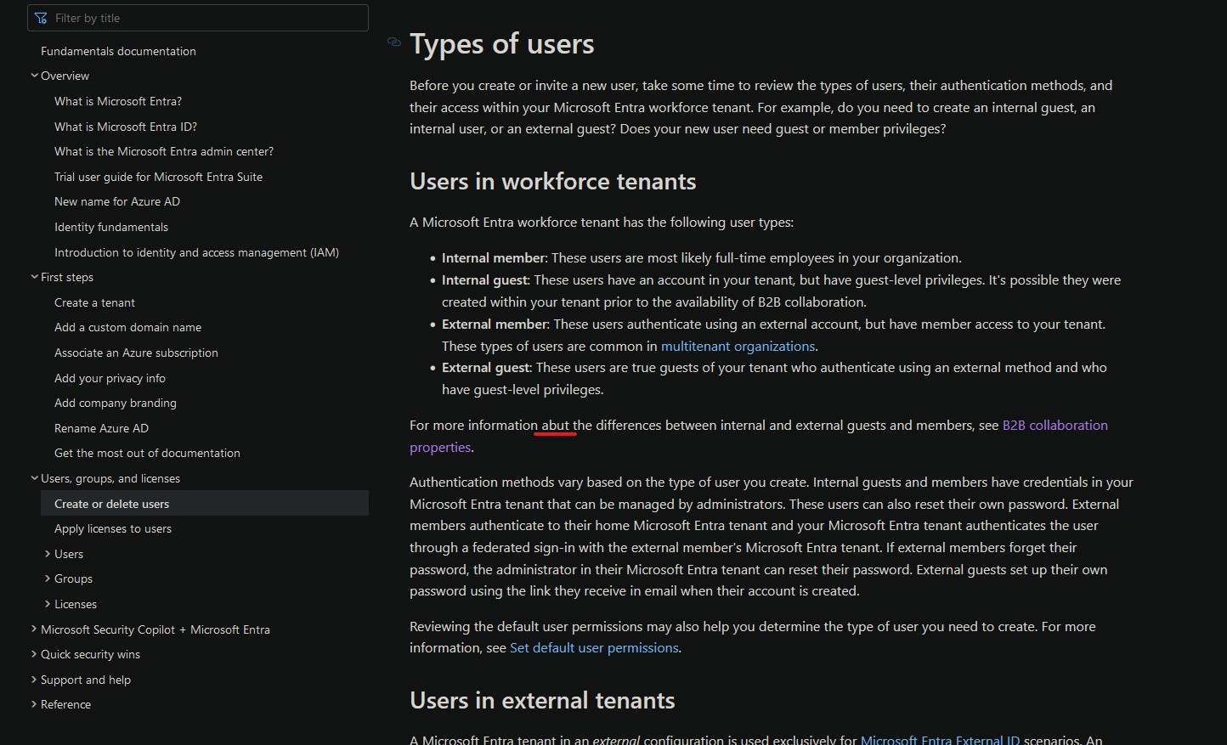
Task: Collapse Users, groups, and licenses section
Action: 34,478
